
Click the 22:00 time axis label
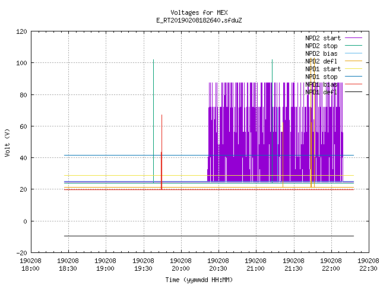pyautogui.click(x=331, y=268)
